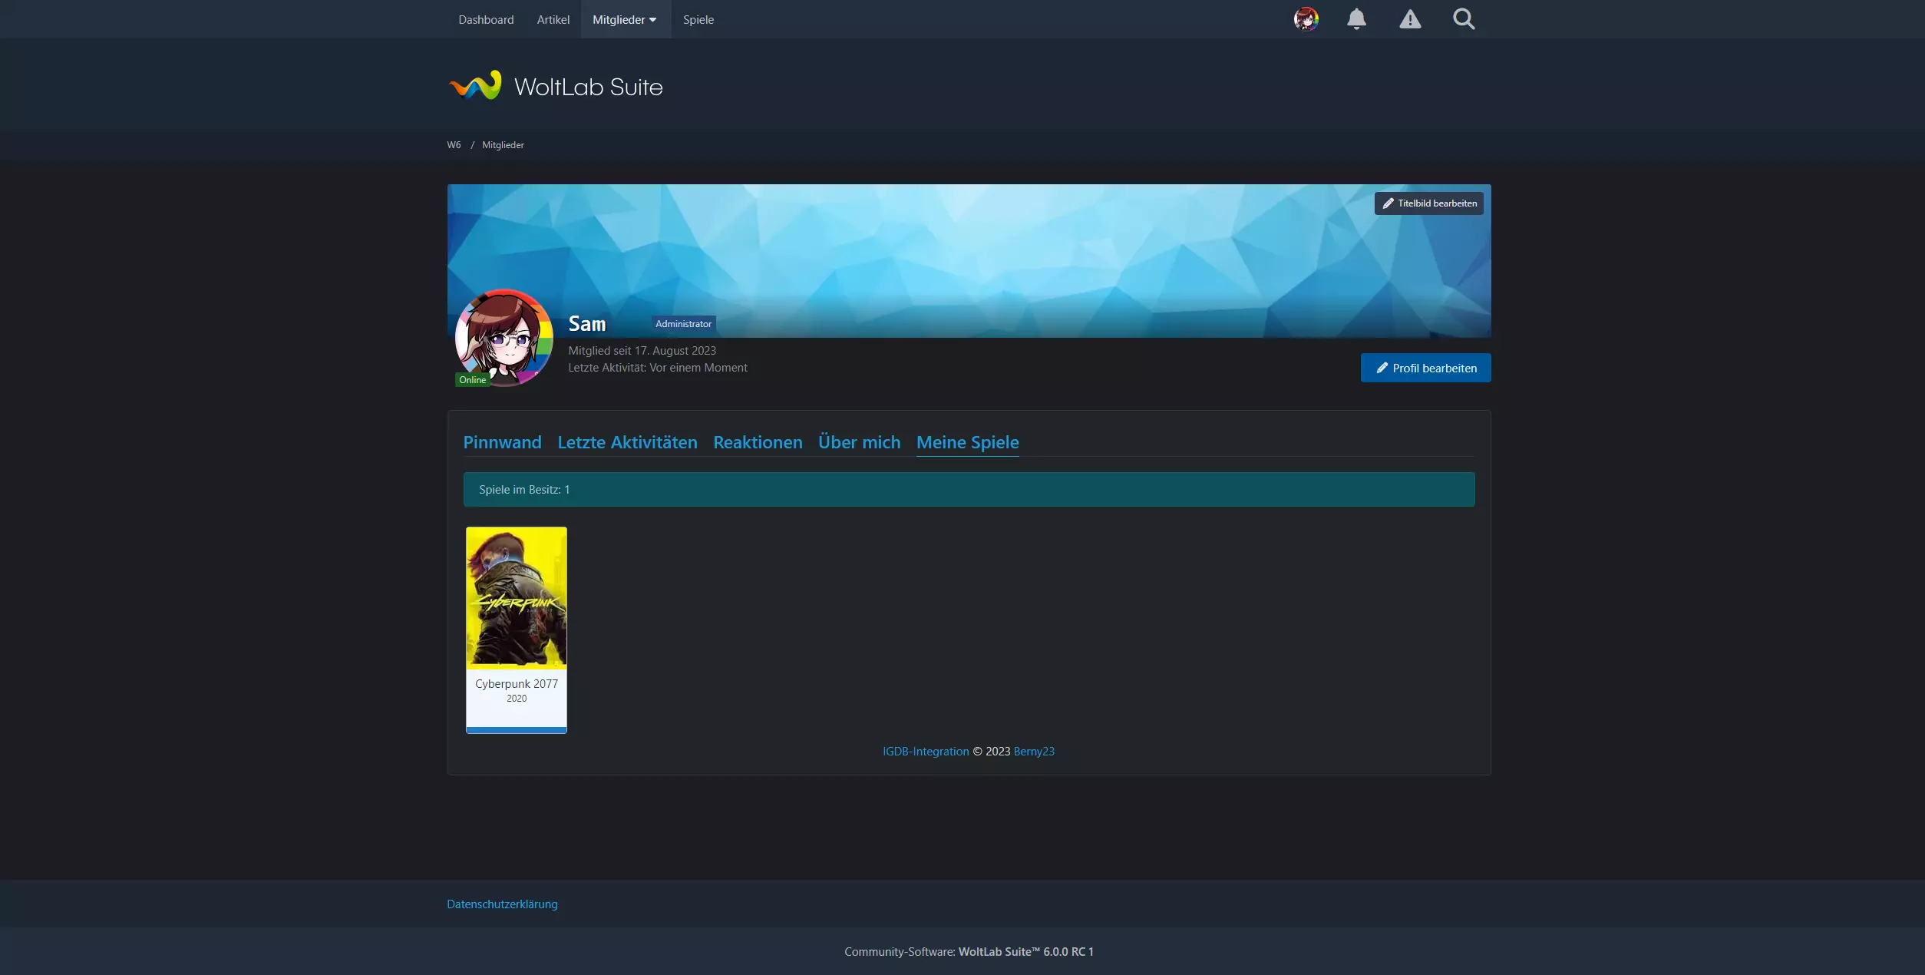This screenshot has height=975, width=1925.
Task: Click Titelbild bearbeiten button
Action: (x=1428, y=203)
